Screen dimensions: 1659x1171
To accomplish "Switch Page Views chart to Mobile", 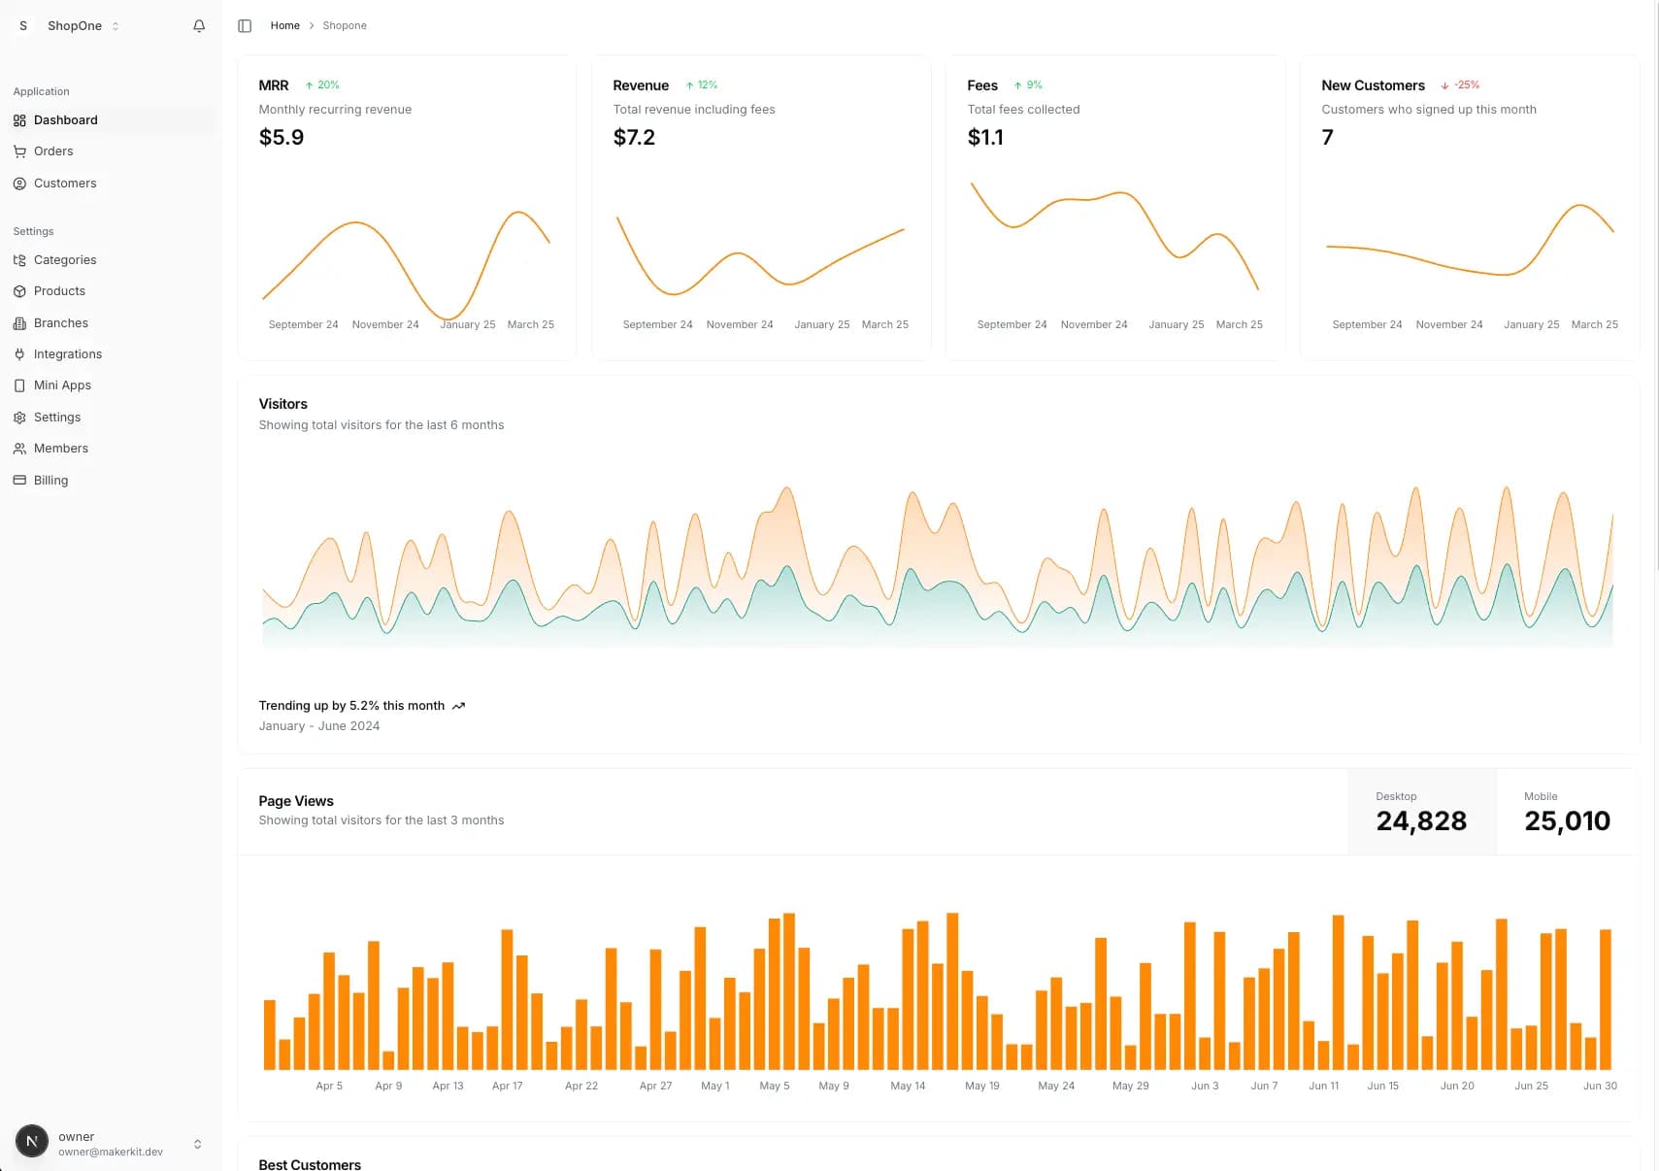I will [1566, 812].
